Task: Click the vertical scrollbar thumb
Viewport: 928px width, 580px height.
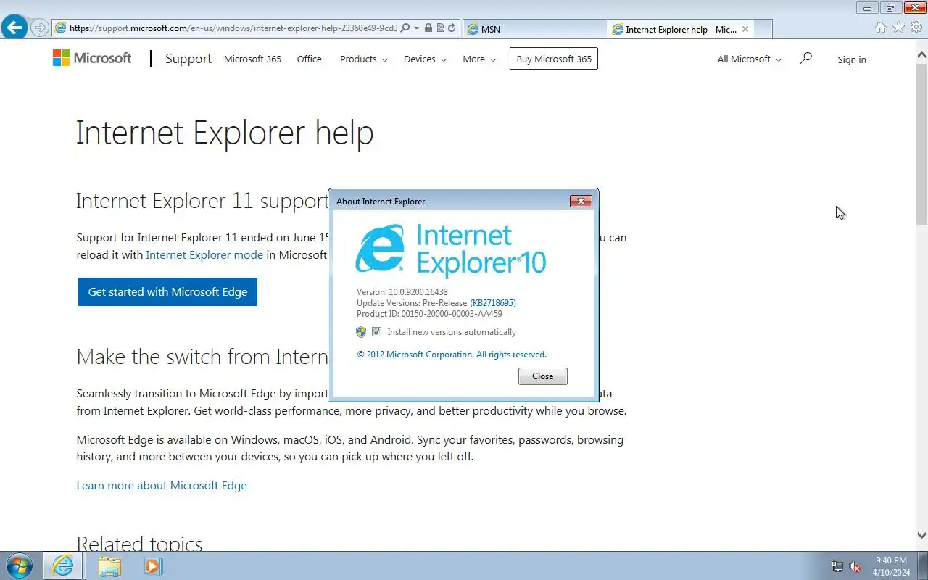Action: pyautogui.click(x=921, y=146)
